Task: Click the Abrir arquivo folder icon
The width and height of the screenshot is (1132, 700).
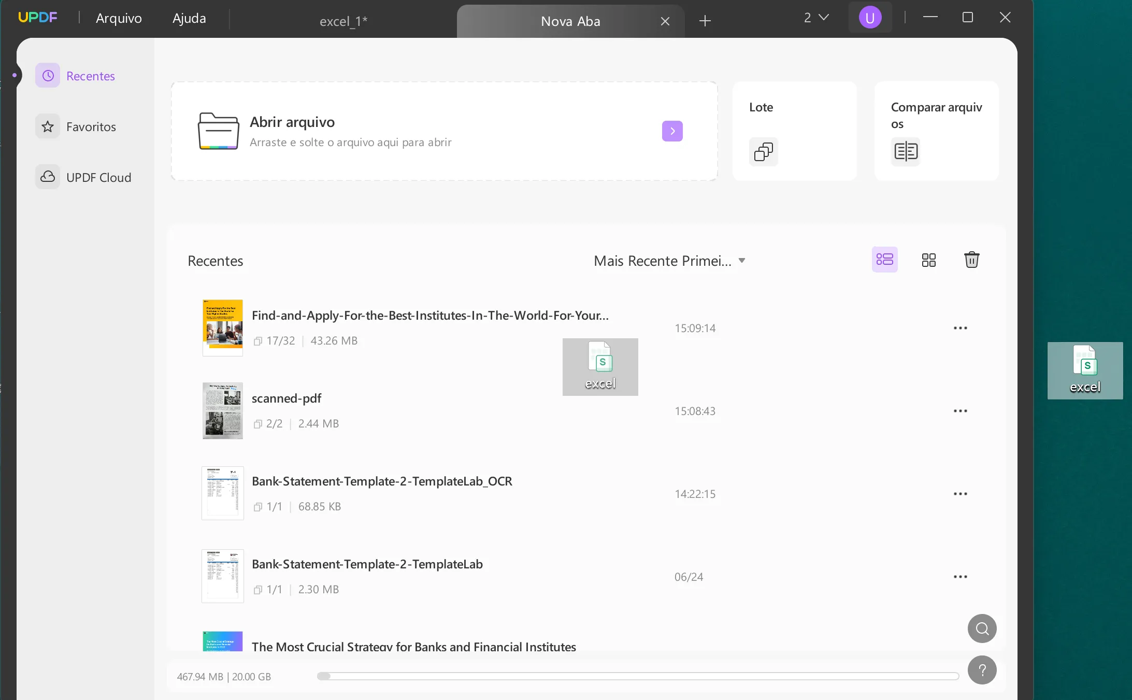Action: pos(219,131)
